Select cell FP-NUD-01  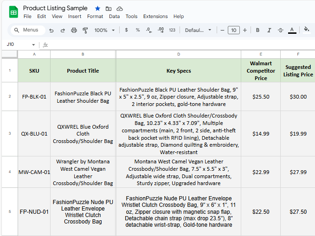[34, 212]
